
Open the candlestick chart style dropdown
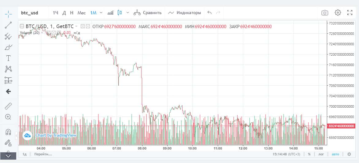127,13
